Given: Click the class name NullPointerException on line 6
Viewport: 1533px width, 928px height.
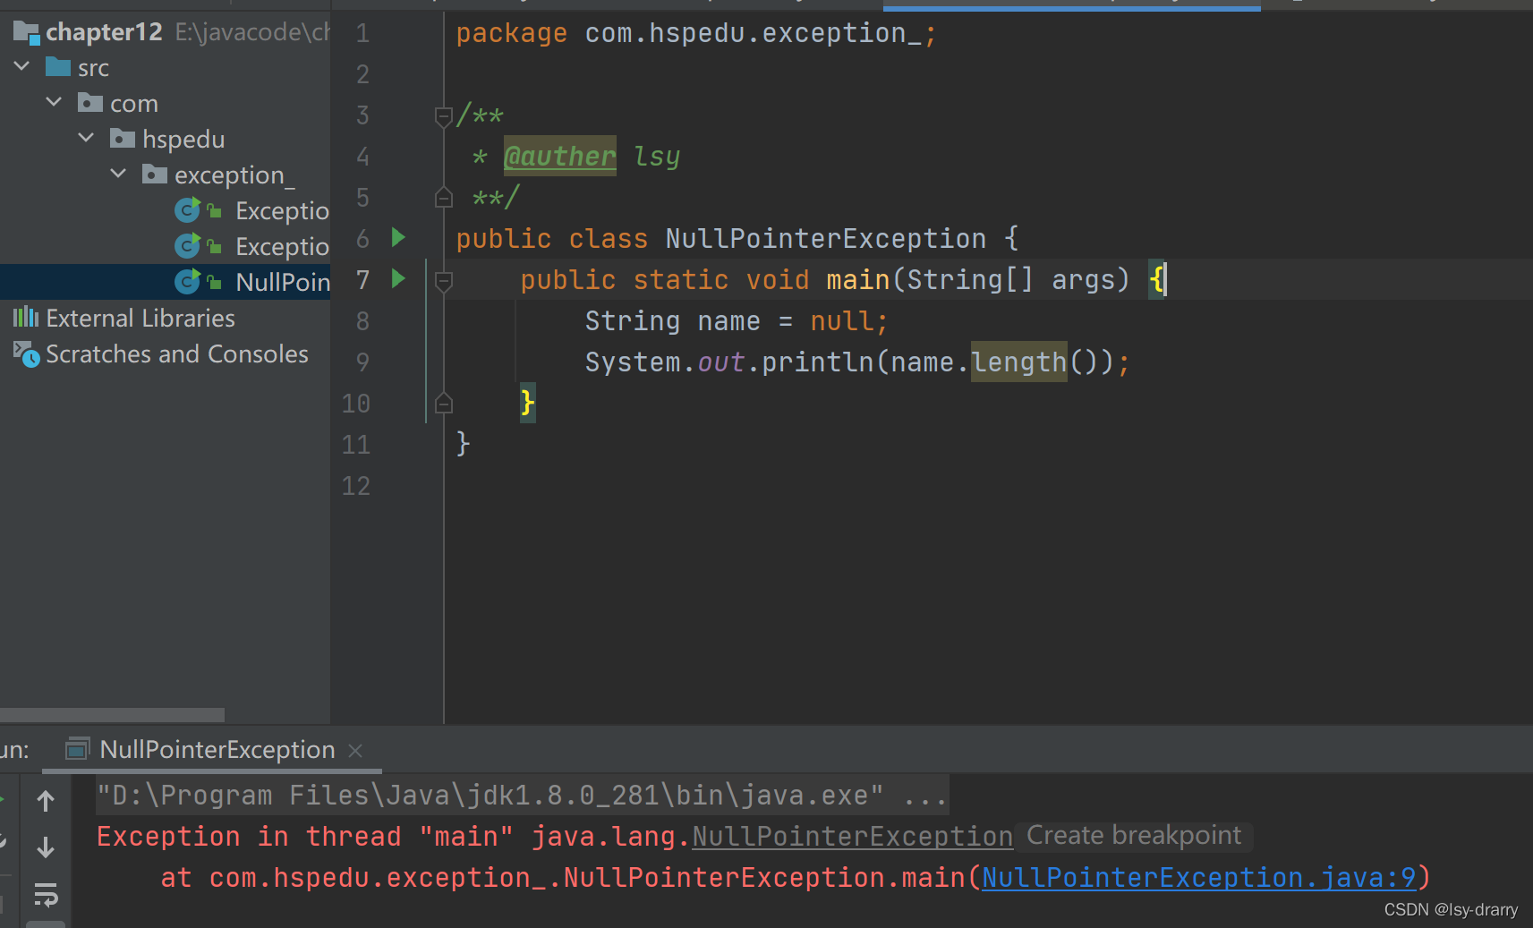Looking at the screenshot, I should (x=826, y=238).
